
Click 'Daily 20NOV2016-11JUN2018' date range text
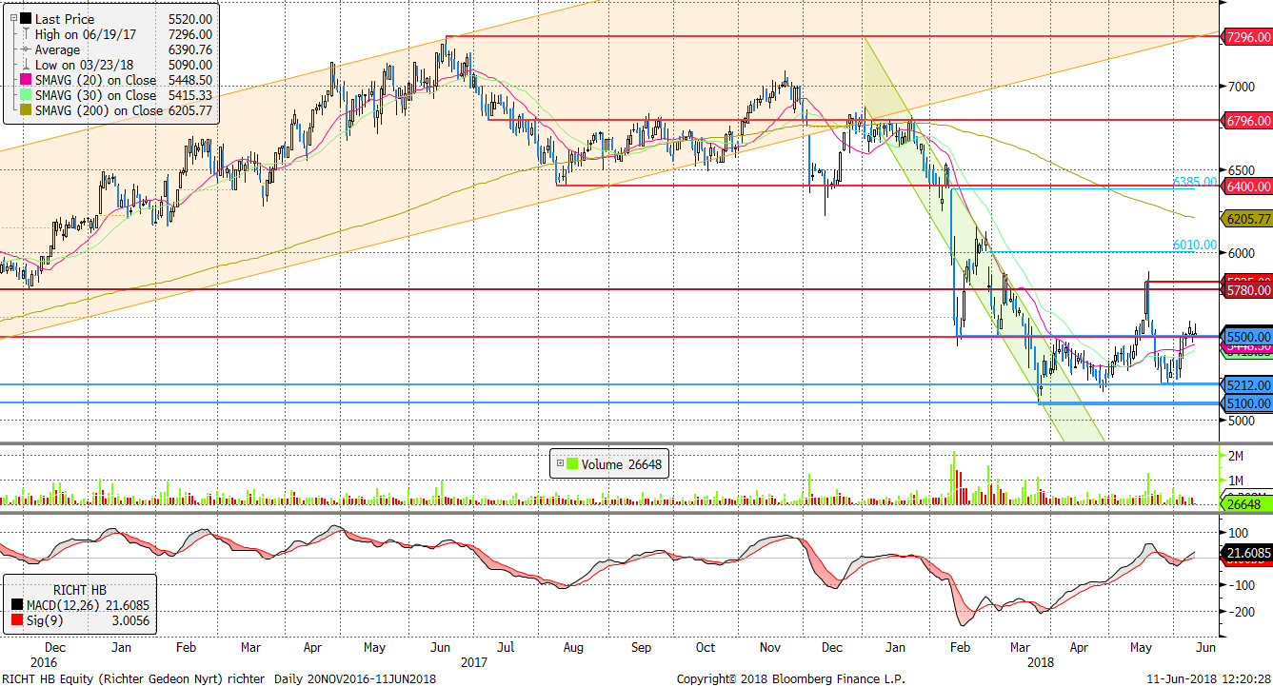point(357,679)
